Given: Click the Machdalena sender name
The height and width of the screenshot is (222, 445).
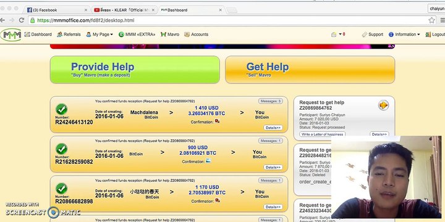Looking at the screenshot, I should click(144, 112).
